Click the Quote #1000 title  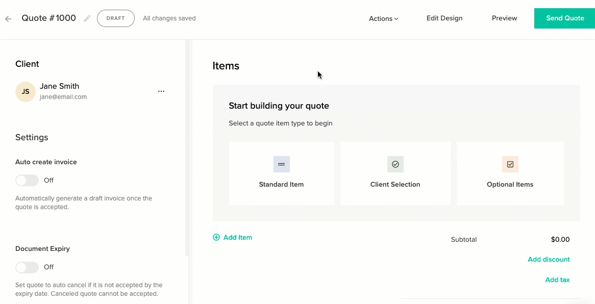point(48,18)
